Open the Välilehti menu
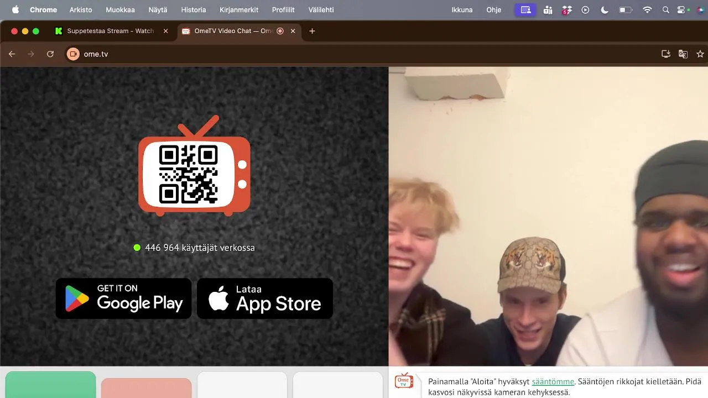Image resolution: width=708 pixels, height=398 pixels. [321, 10]
